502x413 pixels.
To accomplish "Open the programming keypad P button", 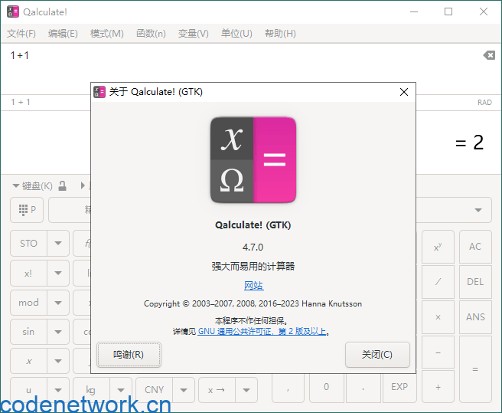I will [27, 210].
